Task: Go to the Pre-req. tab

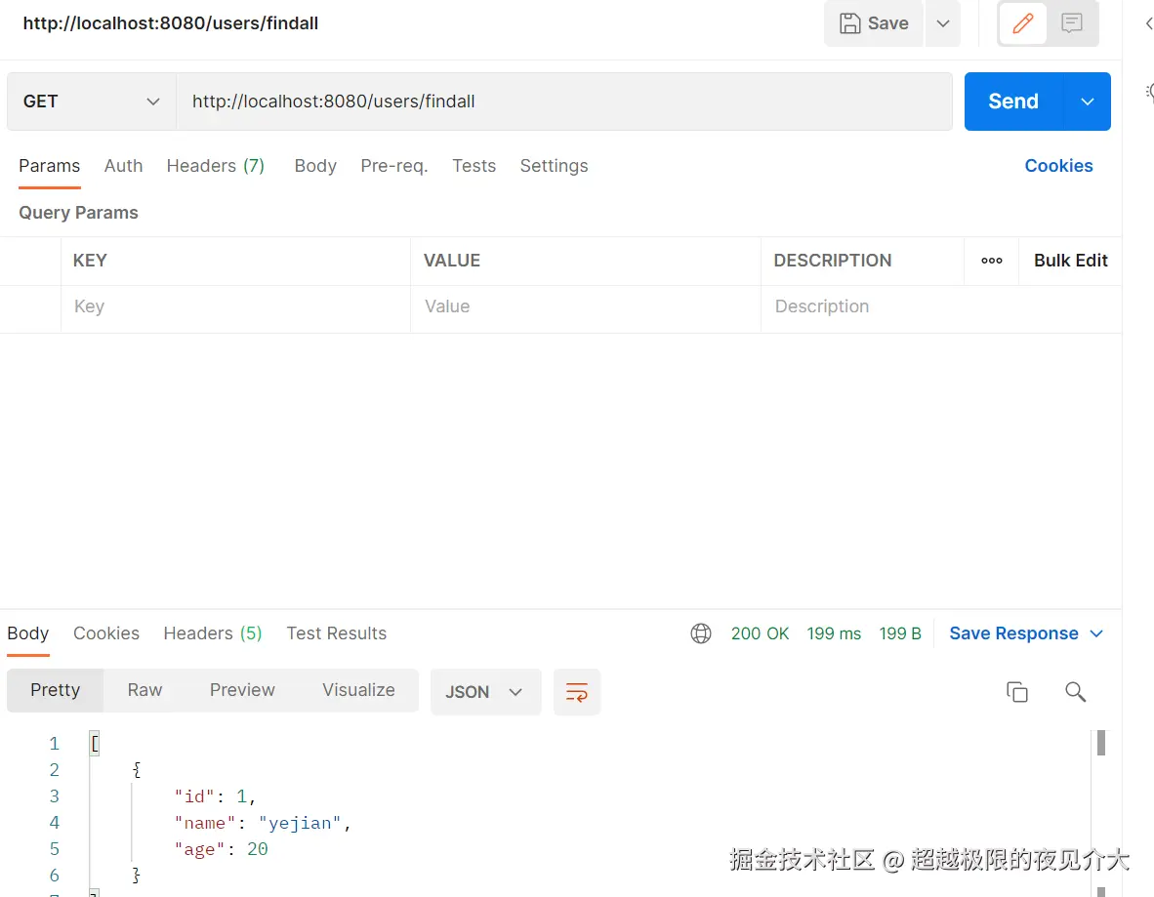Action: 394,166
